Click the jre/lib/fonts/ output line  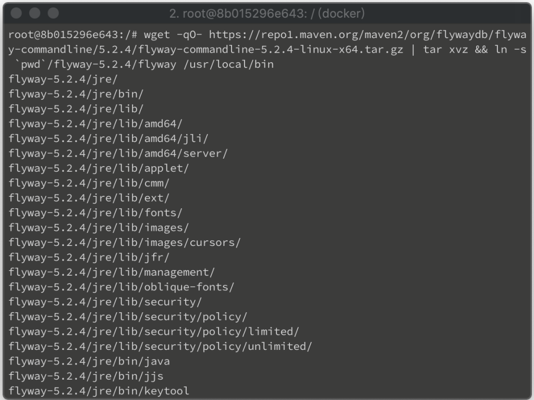point(95,213)
